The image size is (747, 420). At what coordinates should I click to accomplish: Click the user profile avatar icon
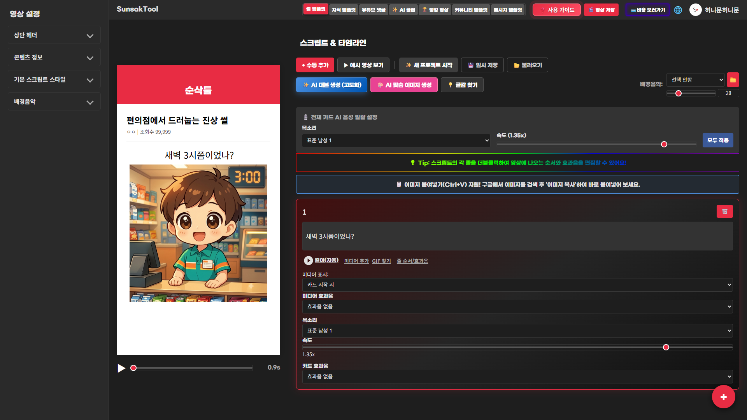[695, 10]
